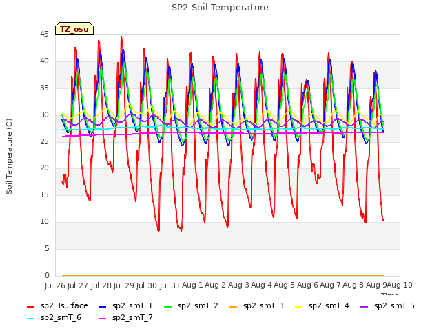Click the Aug 8 x-axis label
The width and height of the screenshot is (441, 331).
353,285
